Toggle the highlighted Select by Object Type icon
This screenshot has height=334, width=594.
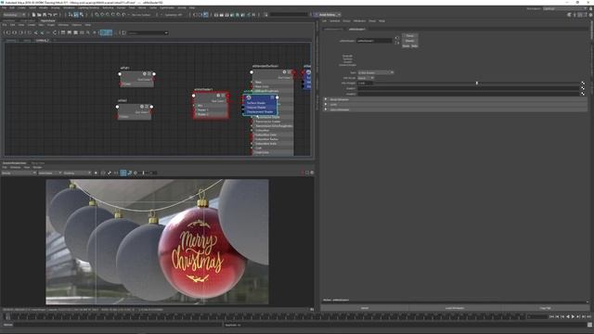click(76, 15)
